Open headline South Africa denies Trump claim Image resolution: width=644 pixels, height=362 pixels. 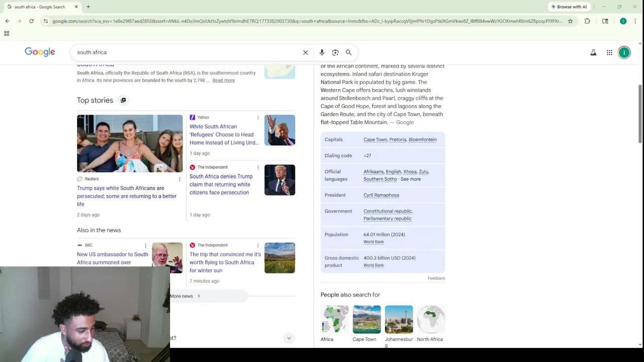click(x=221, y=185)
